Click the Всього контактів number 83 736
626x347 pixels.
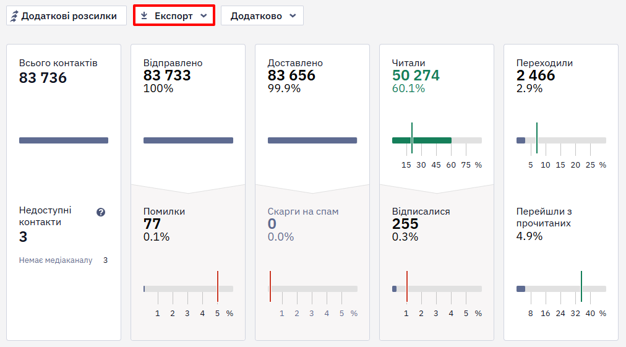[x=43, y=78]
